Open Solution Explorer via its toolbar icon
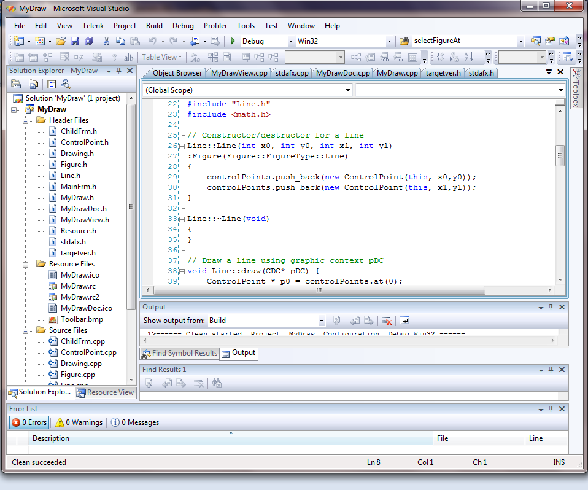Viewport: 588px width, 490px height. 535,41
